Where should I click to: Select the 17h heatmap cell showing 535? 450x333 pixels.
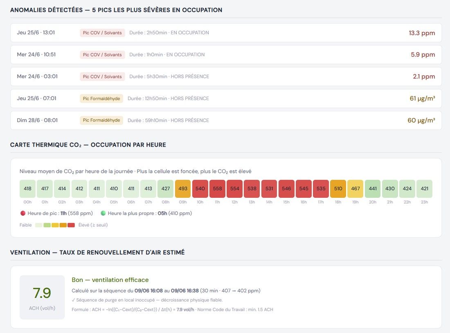321,189
